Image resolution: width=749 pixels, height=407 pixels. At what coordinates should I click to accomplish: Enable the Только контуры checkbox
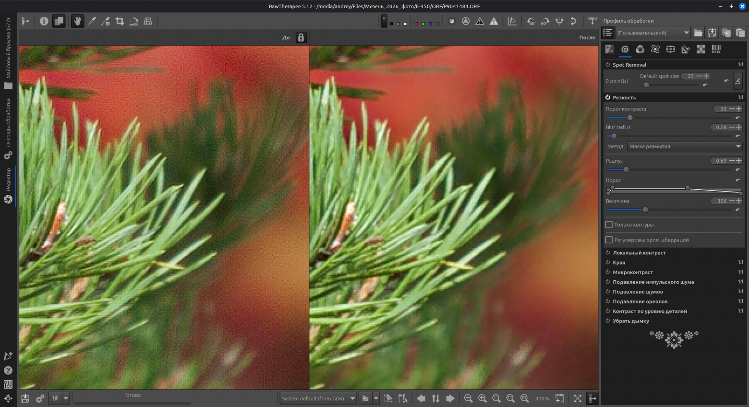coord(609,225)
